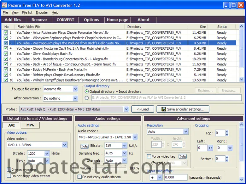Click the <- Load profile button
The image size is (246, 184).
pos(143,109)
